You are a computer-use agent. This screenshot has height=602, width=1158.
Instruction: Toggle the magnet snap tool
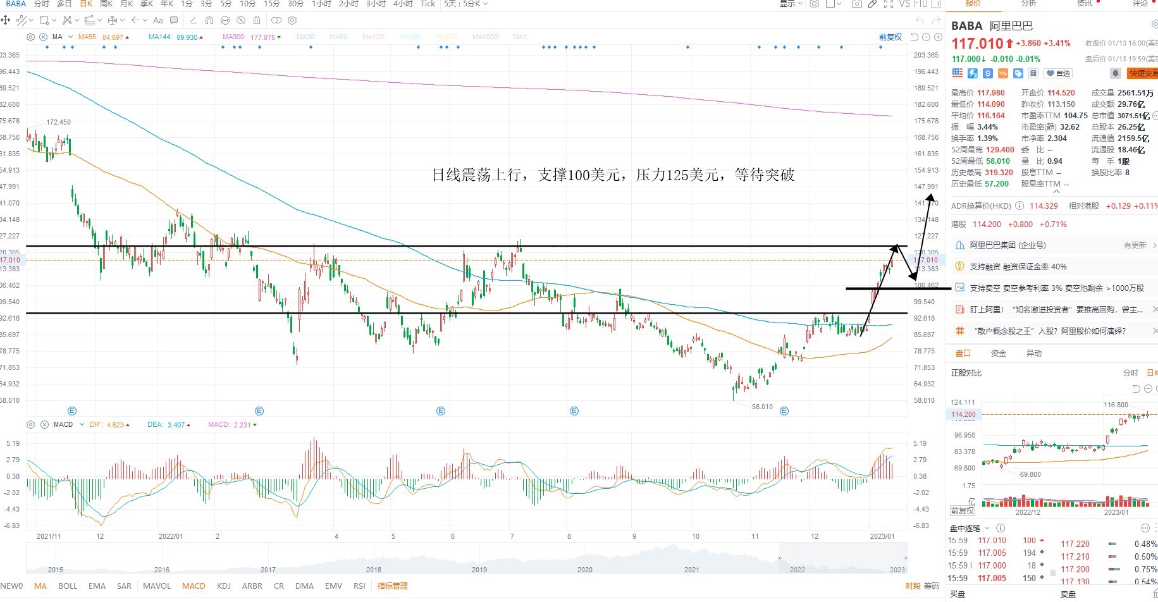[x=209, y=20]
